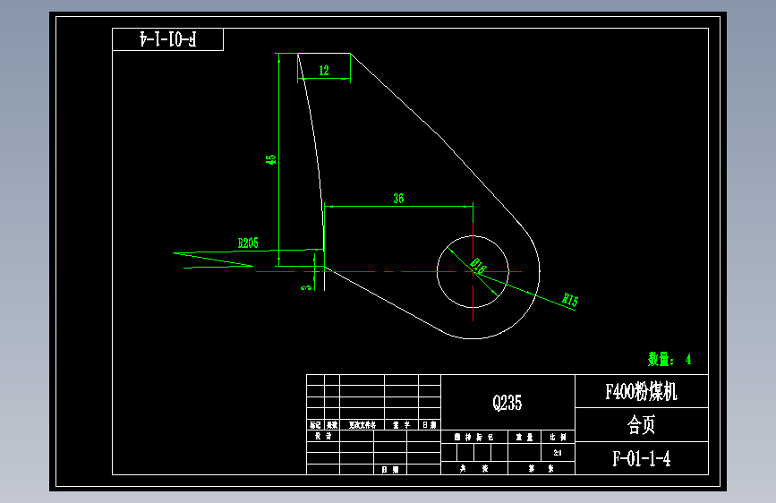776x503 pixels.
Task: Click the small 3 offset dimension
Action: (307, 287)
